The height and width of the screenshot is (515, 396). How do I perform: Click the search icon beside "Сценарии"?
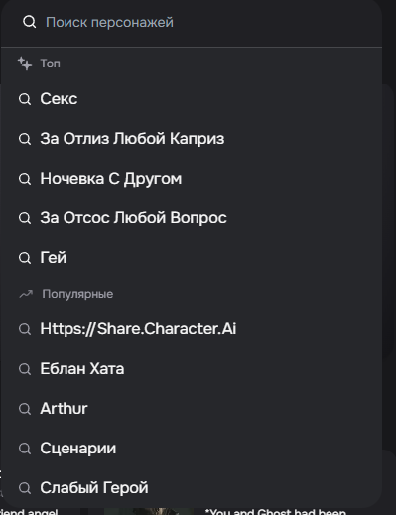tap(25, 449)
